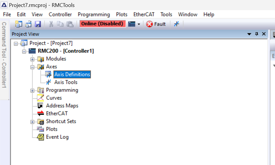Expand the Shortcut Sets node
275x165 pixels.
[x=32, y=122]
